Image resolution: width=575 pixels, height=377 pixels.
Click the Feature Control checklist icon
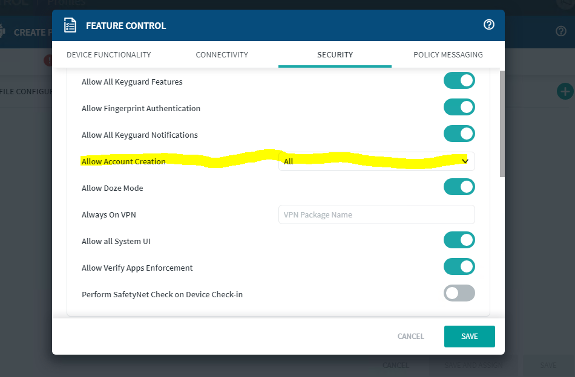click(70, 25)
